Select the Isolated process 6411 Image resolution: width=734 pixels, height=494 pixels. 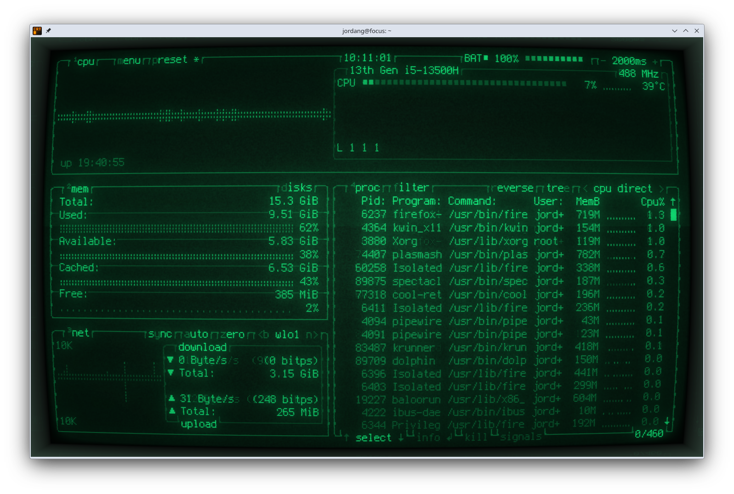click(x=512, y=308)
